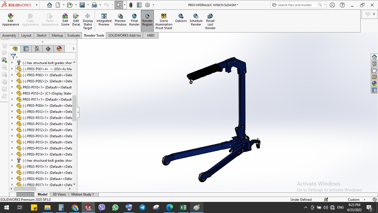Click the Windows Start button
This screenshot has width=378, height=213.
point(6,207)
